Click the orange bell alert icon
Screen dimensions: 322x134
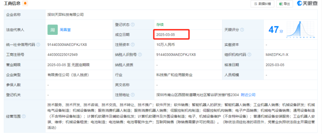pos(25,3)
